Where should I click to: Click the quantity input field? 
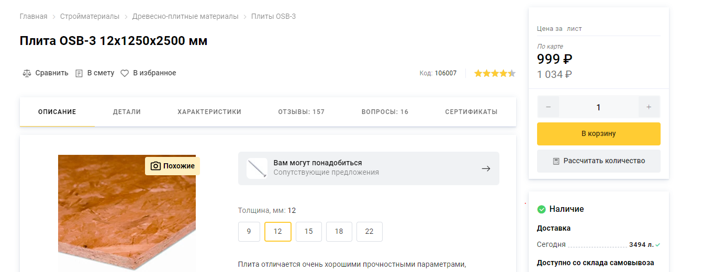tap(598, 107)
